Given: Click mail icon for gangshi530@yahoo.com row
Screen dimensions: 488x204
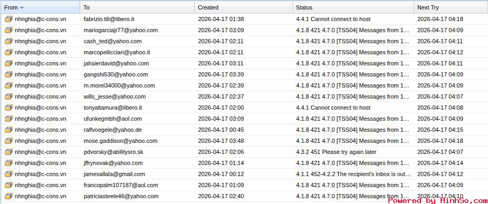Looking at the screenshot, I should [x=9, y=74].
